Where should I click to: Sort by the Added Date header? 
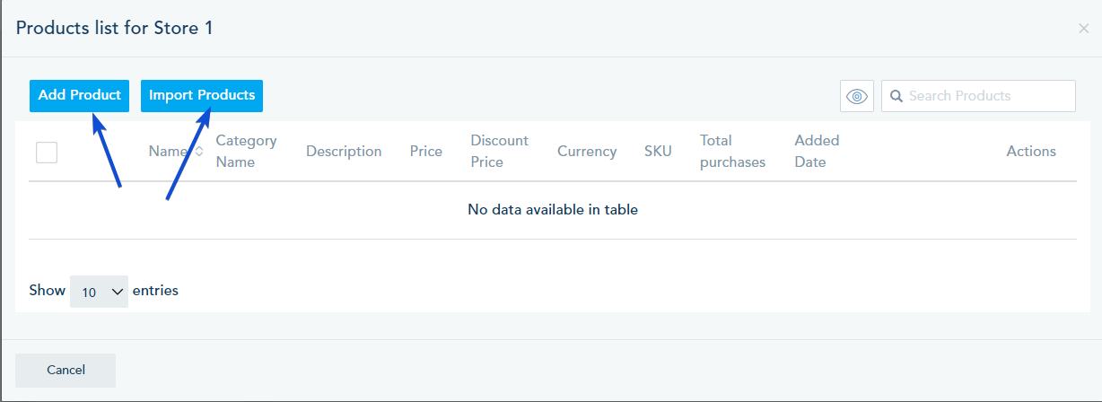pyautogui.click(x=817, y=152)
